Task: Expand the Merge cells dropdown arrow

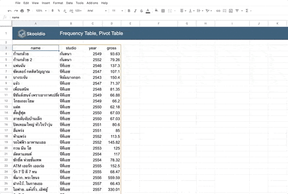Action: 175,11
